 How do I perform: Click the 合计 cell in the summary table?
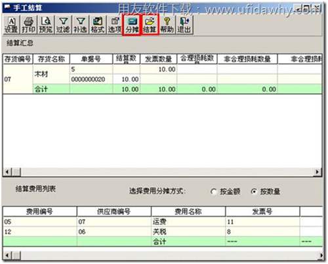(x=51, y=89)
